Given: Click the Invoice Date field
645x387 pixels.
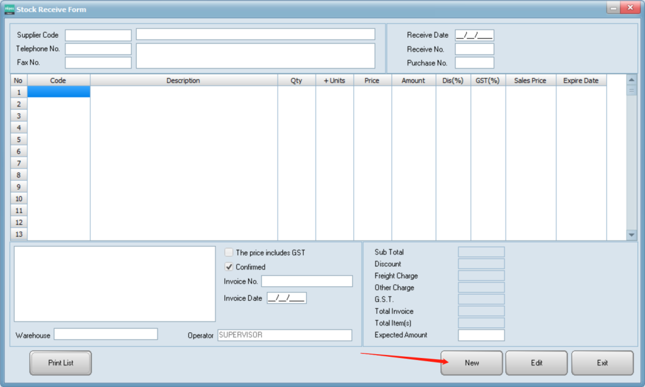Looking at the screenshot, I should tap(287, 298).
